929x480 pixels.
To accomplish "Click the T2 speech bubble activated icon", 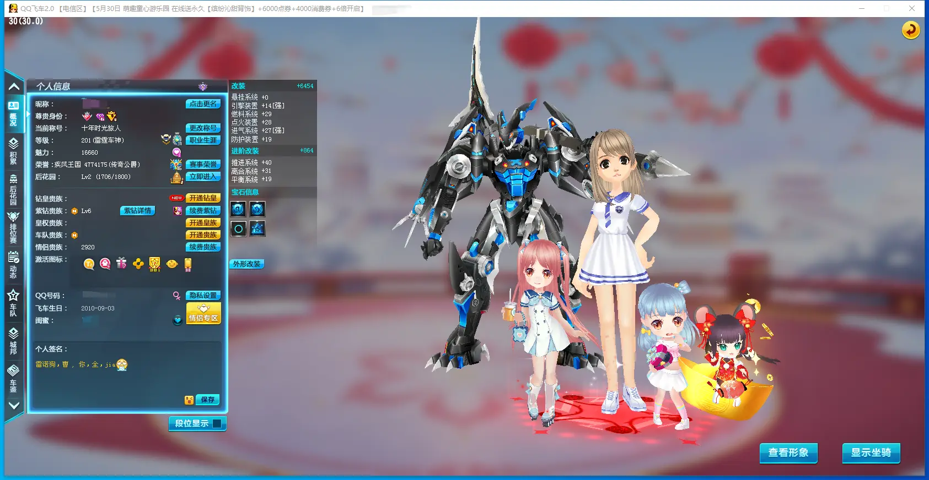I will tap(89, 264).
